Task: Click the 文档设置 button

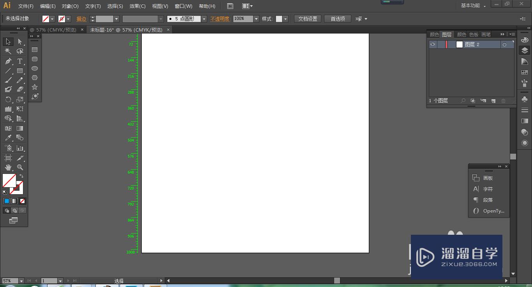Action: (x=308, y=19)
